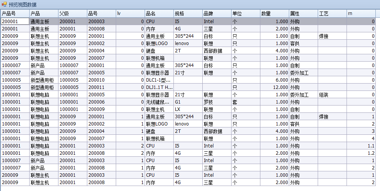Click 焊接 in the 联想主机 row
This screenshot has height=191, width=380.
pyautogui.click(x=332, y=36)
